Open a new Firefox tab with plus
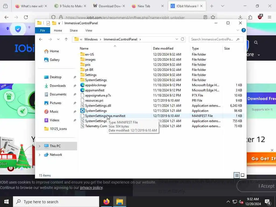 pos(212,6)
